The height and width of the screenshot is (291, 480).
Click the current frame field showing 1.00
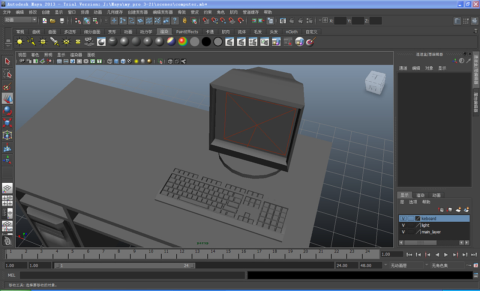392,254
